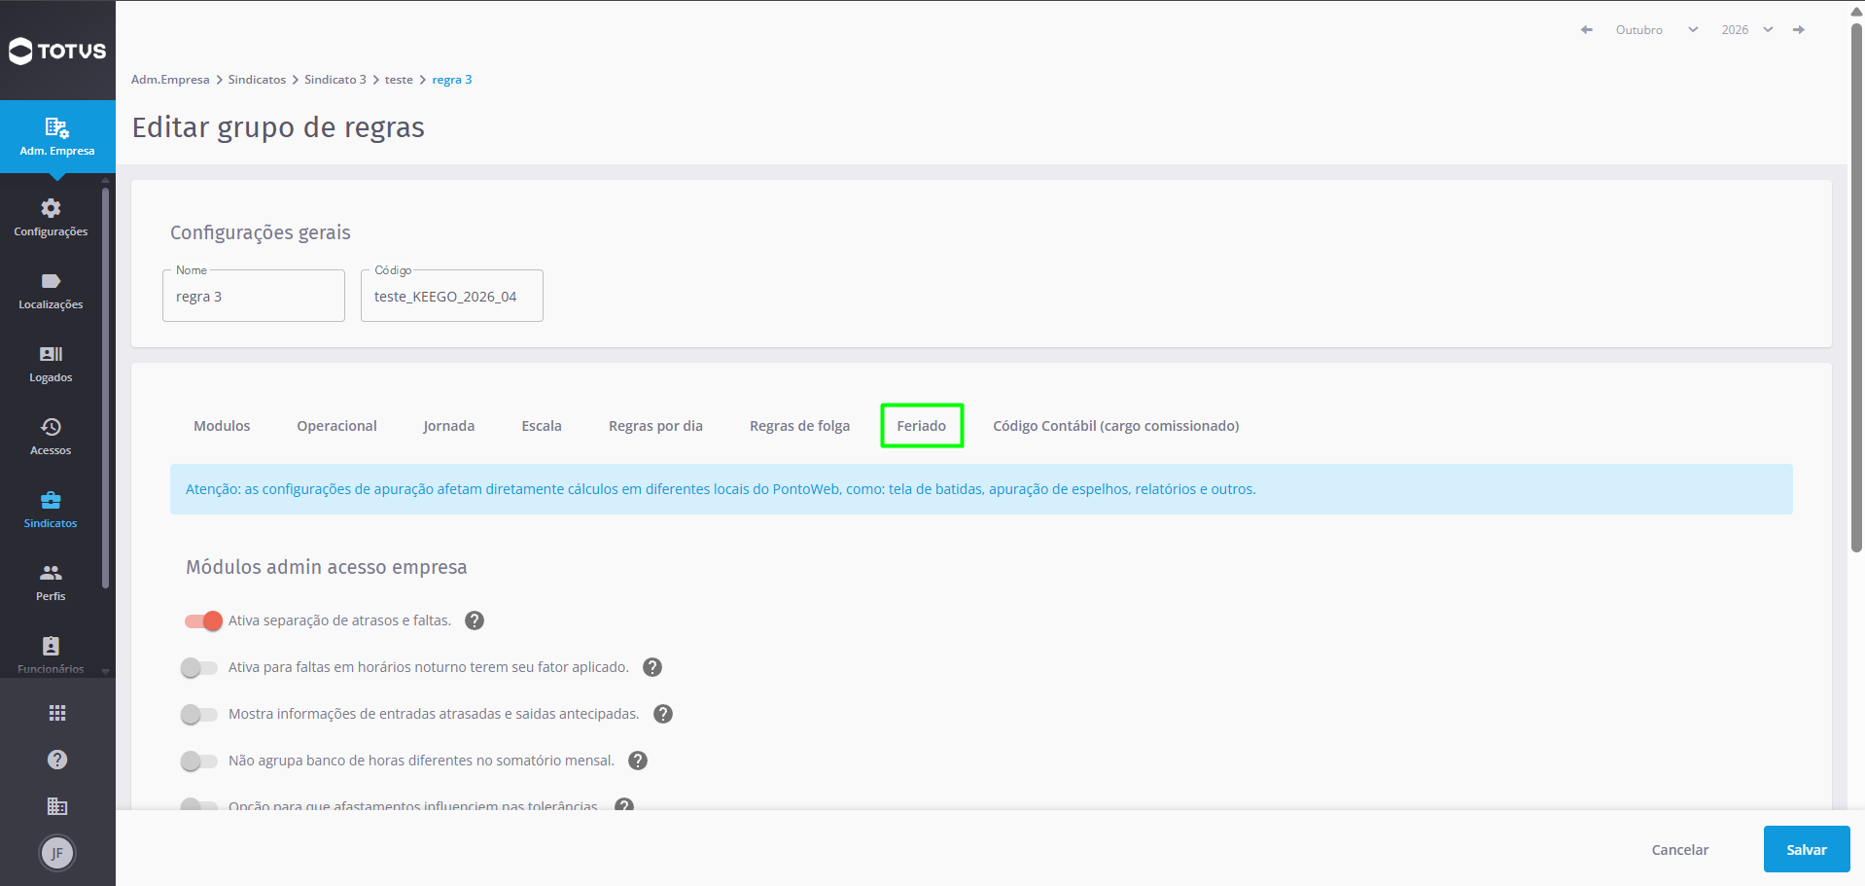Click the Cancelar button
Screen dimensions: 1865x886
[x=1680, y=849]
